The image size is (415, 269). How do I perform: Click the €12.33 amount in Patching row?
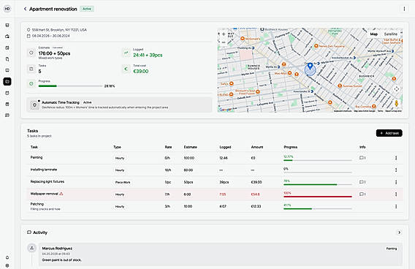click(256, 206)
